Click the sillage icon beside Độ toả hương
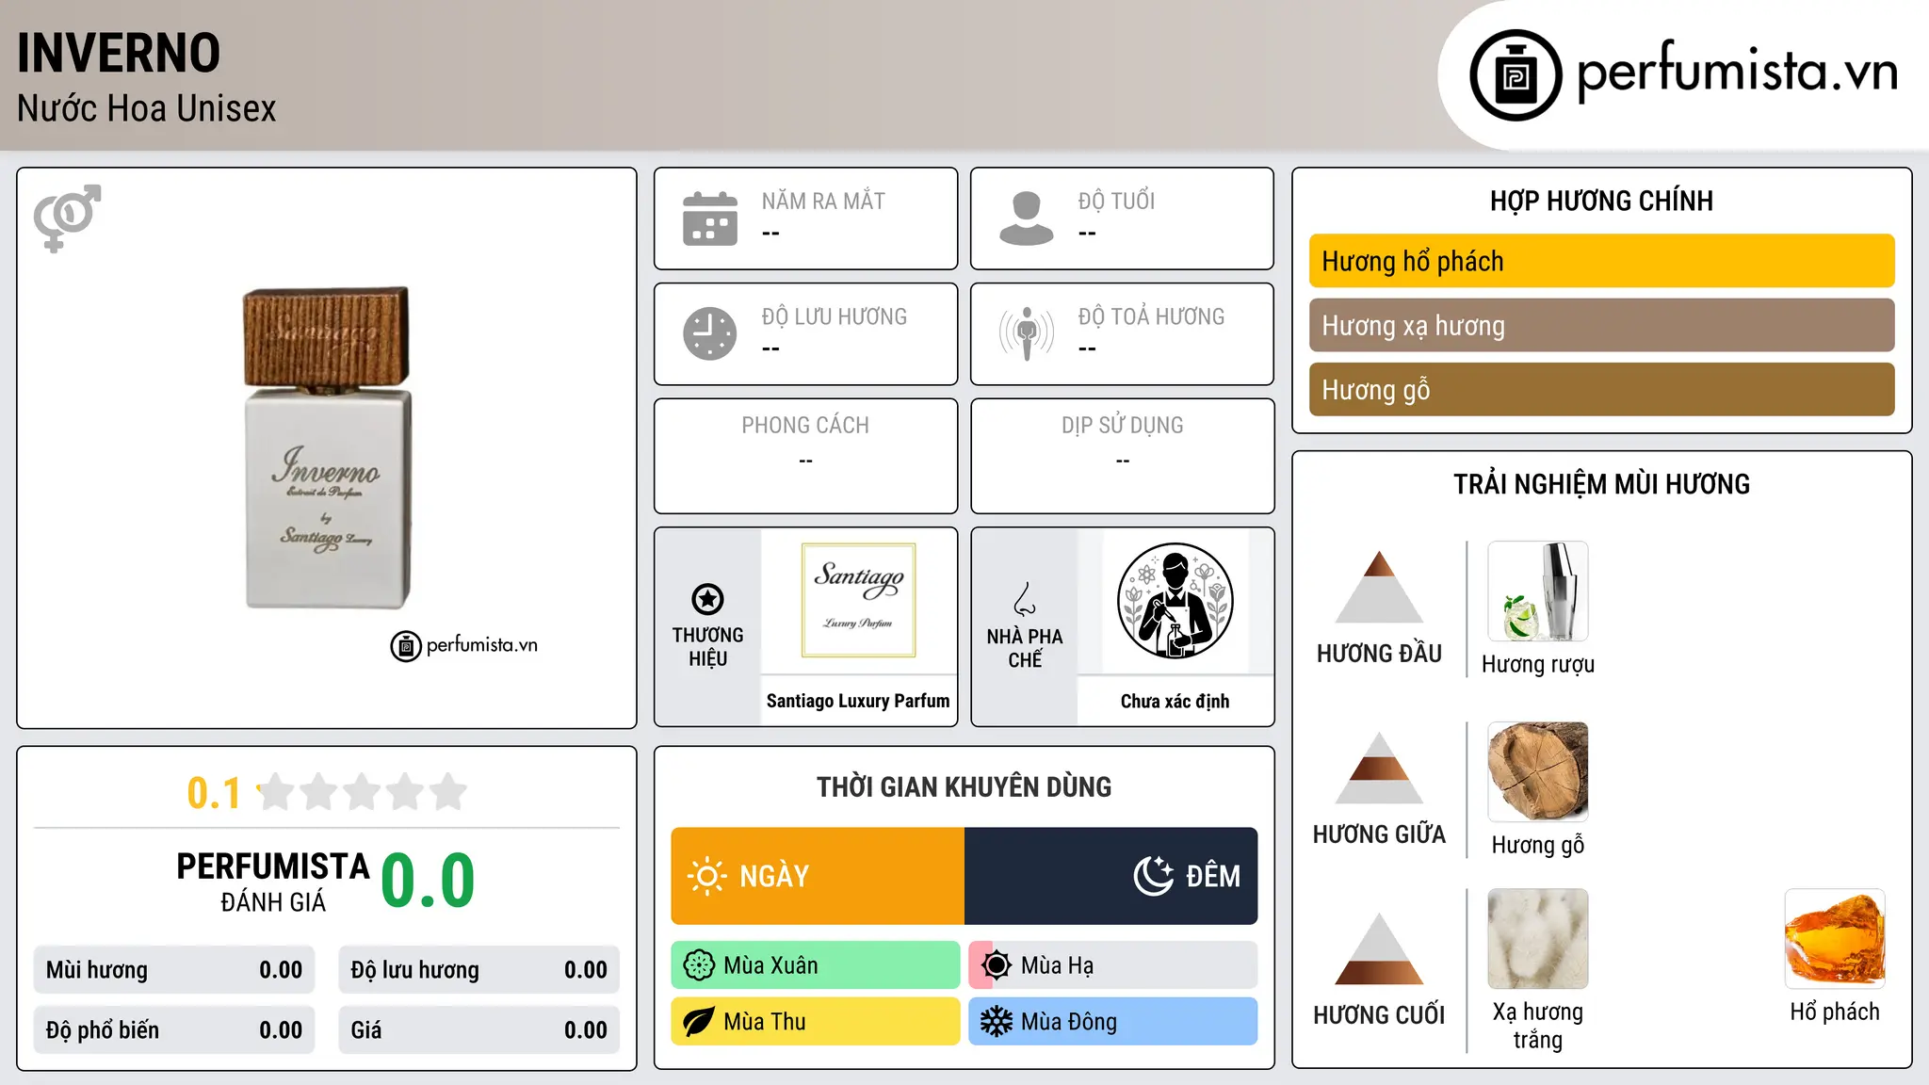This screenshot has height=1085, width=1929. click(x=1027, y=333)
